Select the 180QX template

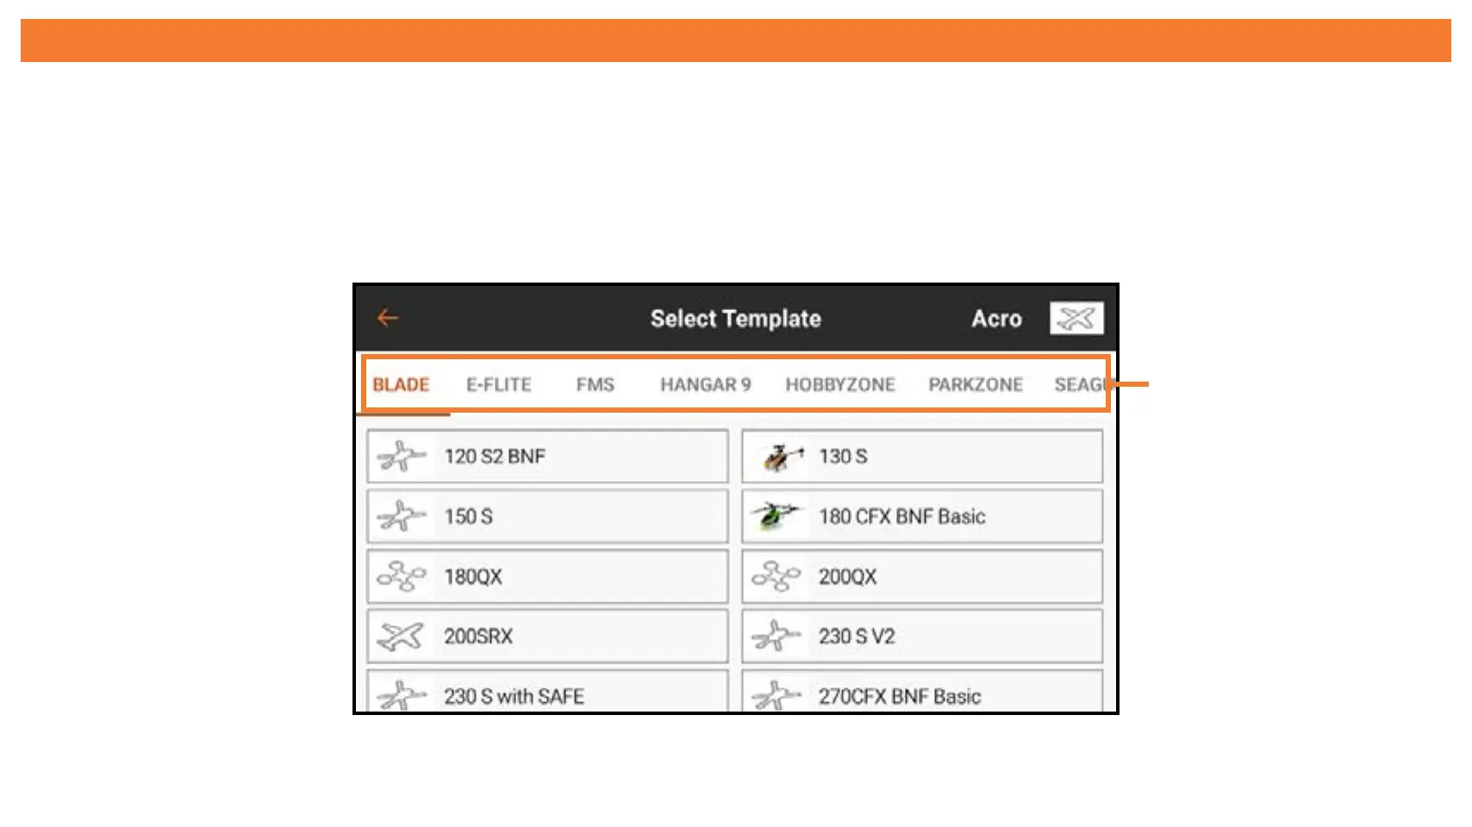point(547,576)
